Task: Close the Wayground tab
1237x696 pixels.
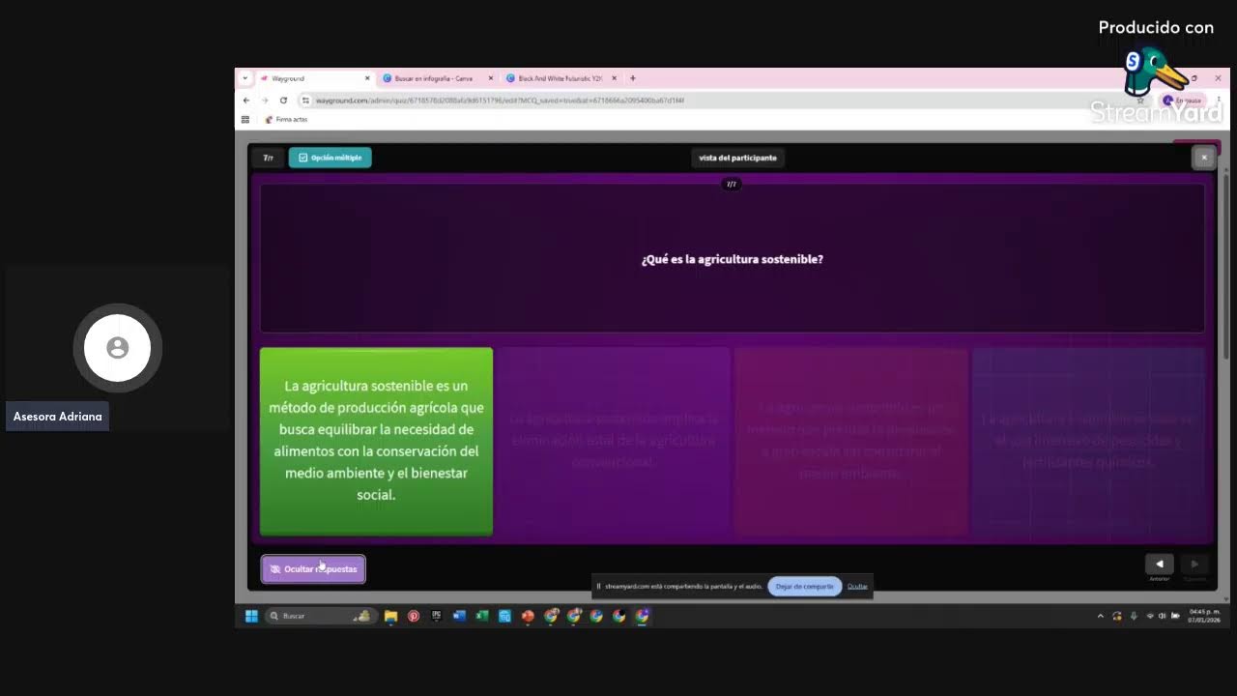Action: (367, 78)
